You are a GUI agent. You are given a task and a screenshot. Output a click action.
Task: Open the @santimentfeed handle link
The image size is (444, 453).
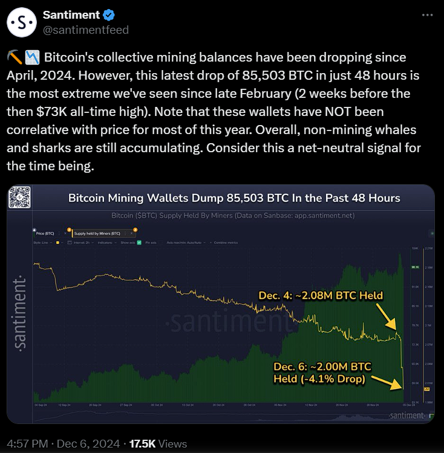click(86, 30)
